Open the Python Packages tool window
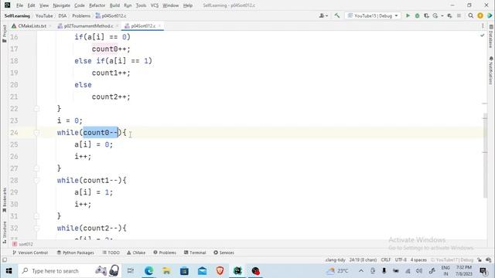Image resolution: width=495 pixels, height=278 pixels. tap(76, 253)
